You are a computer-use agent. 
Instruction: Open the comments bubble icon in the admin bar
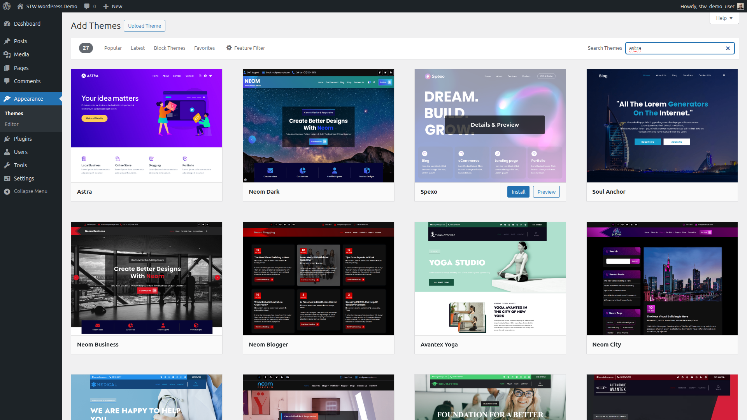point(87,6)
